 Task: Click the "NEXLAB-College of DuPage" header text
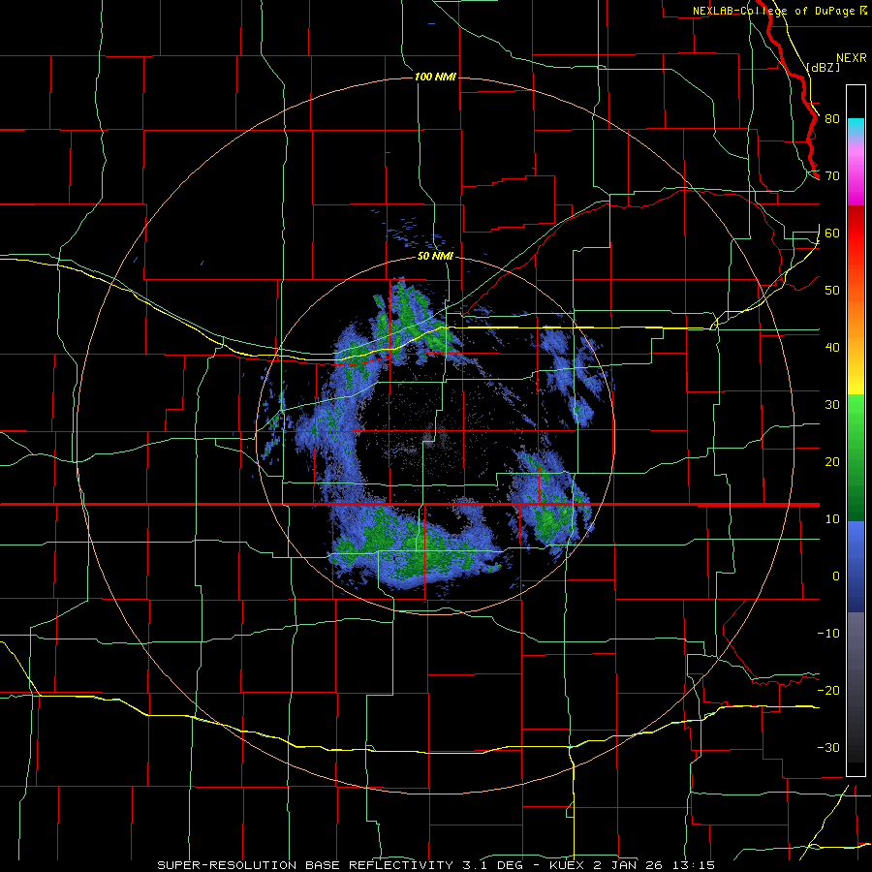tap(774, 11)
